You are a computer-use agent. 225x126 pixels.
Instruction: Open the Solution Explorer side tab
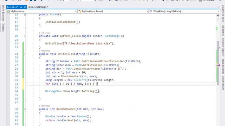(223, 47)
